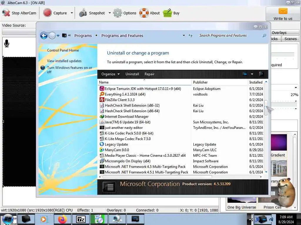301x225 pixels.
Task: Sort by the Installed column header
Action: [256, 82]
